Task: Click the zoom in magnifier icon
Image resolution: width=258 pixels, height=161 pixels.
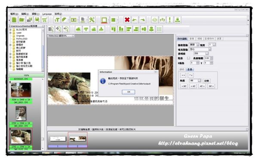Action: coord(58,29)
